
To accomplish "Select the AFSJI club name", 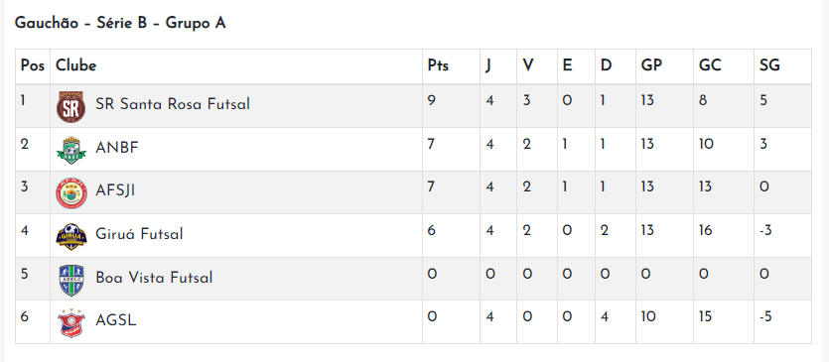I will click(115, 190).
